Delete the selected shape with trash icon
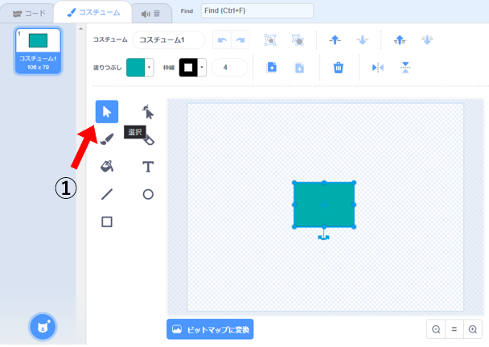Viewport: 489px width, 347px height. click(x=339, y=68)
